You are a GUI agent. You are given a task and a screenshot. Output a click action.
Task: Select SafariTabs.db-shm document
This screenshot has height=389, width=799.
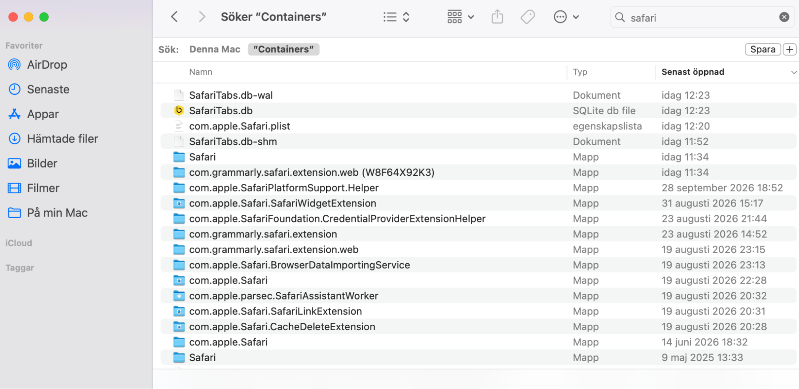pos(233,142)
